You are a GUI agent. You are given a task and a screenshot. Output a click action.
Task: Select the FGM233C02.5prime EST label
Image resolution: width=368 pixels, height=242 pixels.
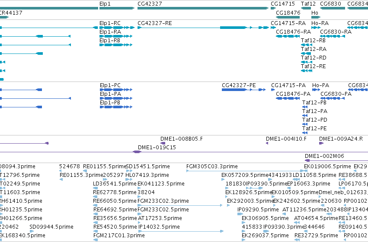click(x=163, y=210)
